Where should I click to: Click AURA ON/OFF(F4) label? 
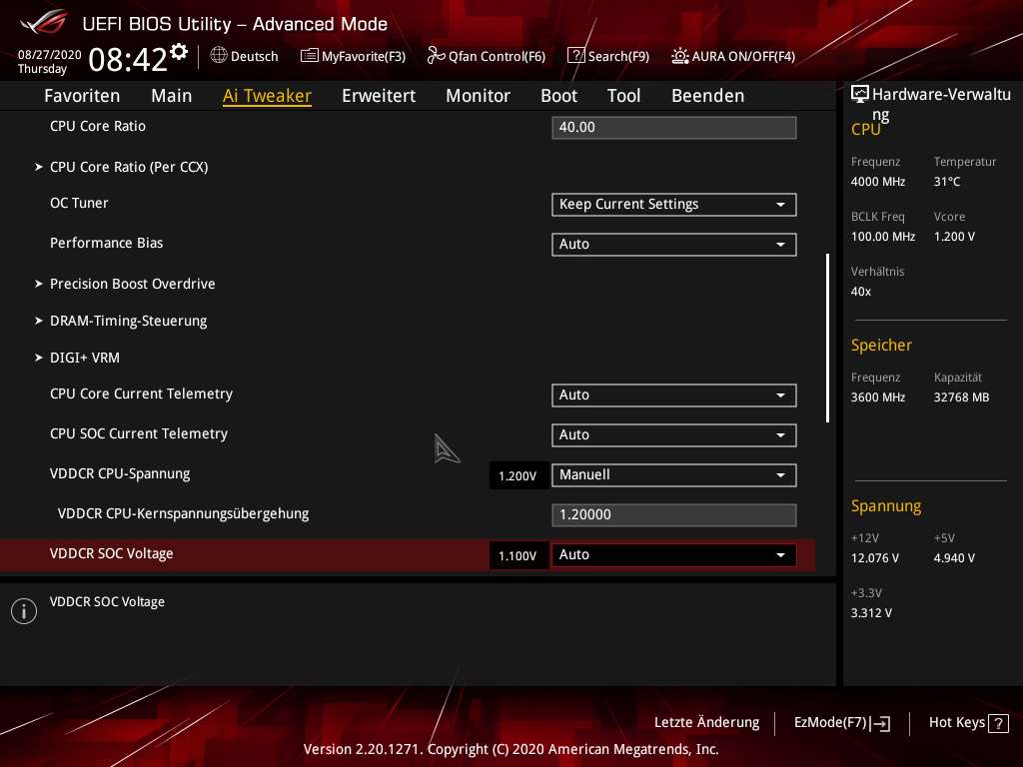(x=743, y=57)
